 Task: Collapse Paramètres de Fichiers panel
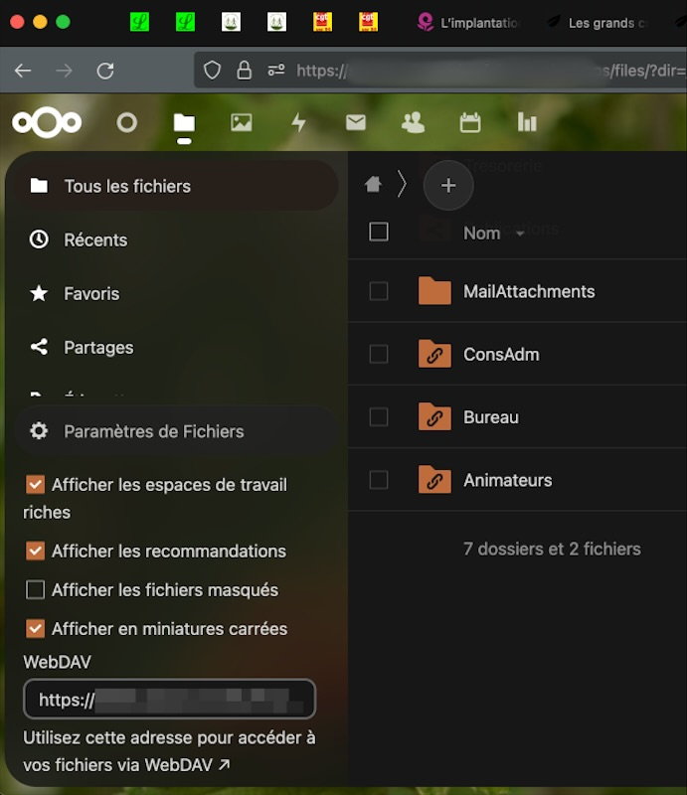[x=153, y=431]
